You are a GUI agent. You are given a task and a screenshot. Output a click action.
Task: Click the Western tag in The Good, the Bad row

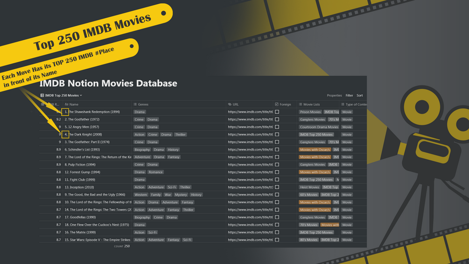coord(140,195)
